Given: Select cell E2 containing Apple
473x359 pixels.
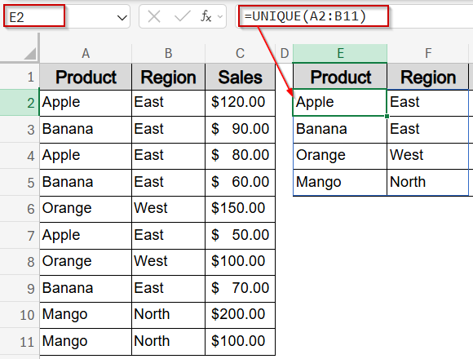Looking at the screenshot, I should point(340,103).
